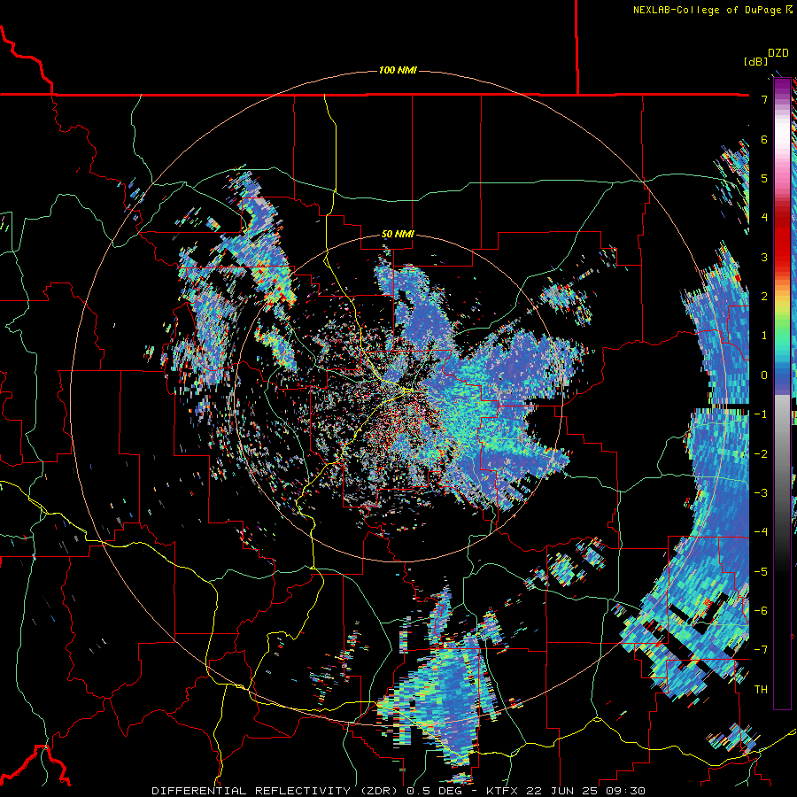Image resolution: width=797 pixels, height=797 pixels.
Task: Click the -3 value on color scale
Action: pyautogui.click(x=761, y=493)
